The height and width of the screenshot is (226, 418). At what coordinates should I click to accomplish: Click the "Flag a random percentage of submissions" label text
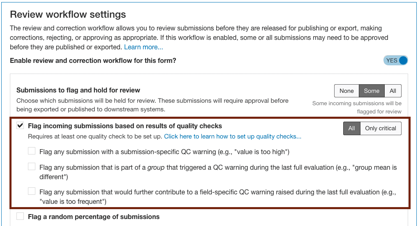(94, 217)
